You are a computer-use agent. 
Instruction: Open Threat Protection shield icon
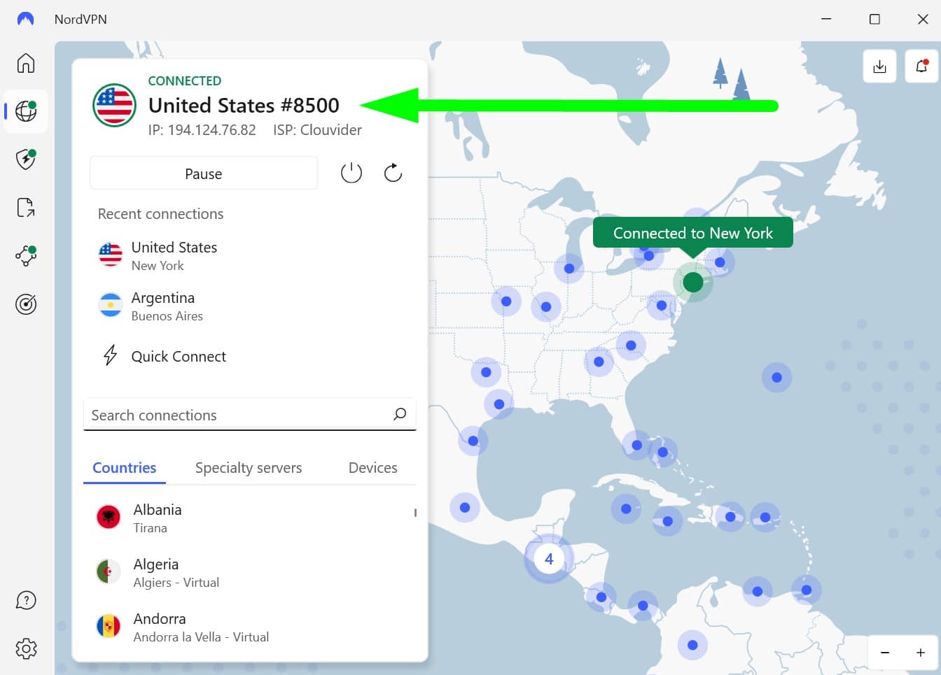point(26,159)
